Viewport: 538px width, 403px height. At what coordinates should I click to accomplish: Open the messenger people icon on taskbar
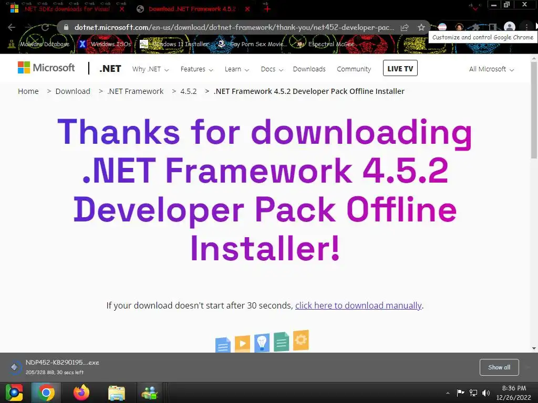click(150, 393)
